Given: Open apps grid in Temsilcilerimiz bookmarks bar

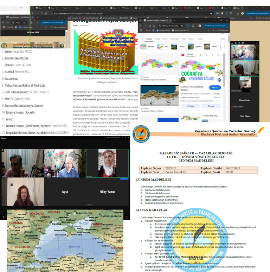Looking at the screenshot, I should click(x=4, y=27).
